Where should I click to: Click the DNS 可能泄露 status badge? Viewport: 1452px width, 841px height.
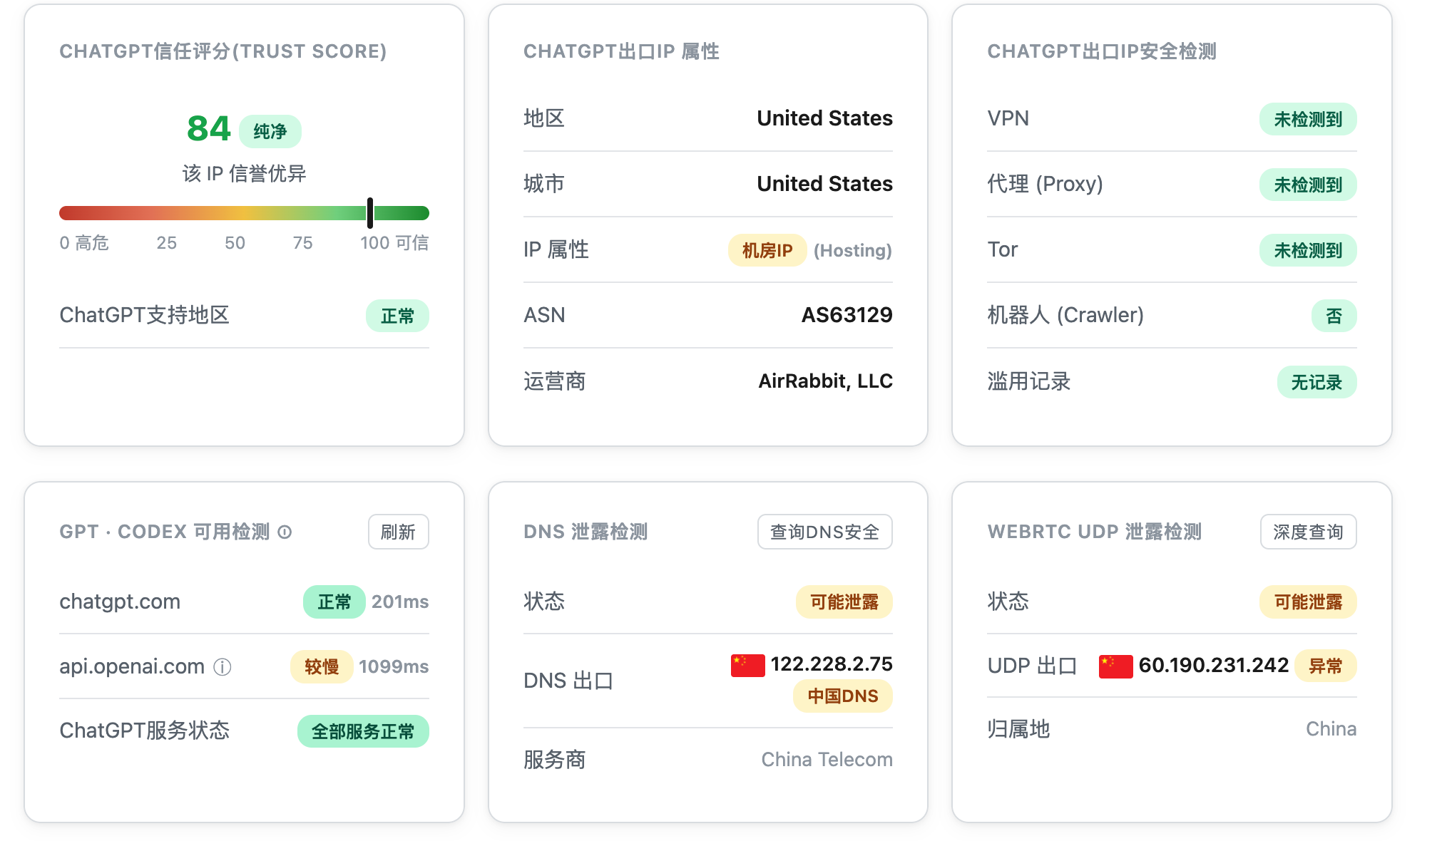point(844,602)
